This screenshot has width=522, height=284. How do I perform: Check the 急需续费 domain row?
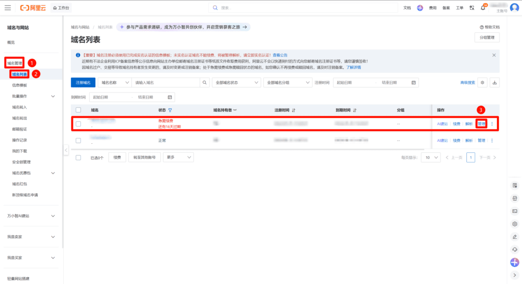pyautogui.click(x=78, y=124)
